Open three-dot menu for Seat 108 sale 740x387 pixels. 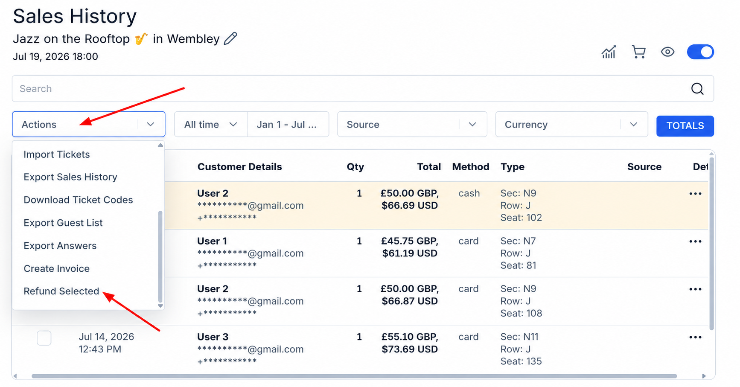[695, 289]
